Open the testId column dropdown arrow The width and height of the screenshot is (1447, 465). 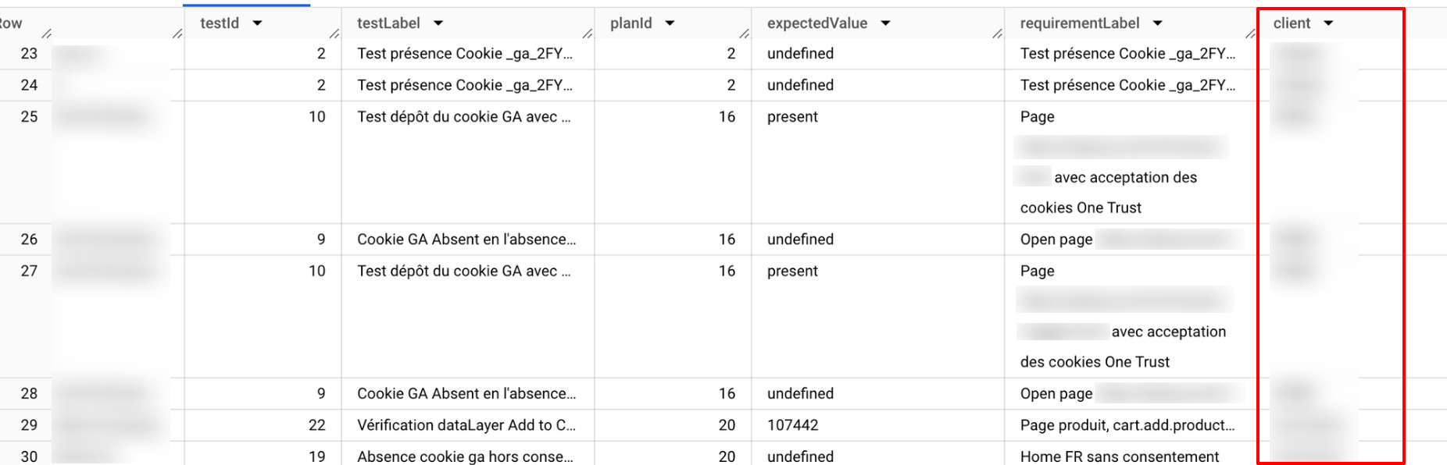[x=257, y=23]
